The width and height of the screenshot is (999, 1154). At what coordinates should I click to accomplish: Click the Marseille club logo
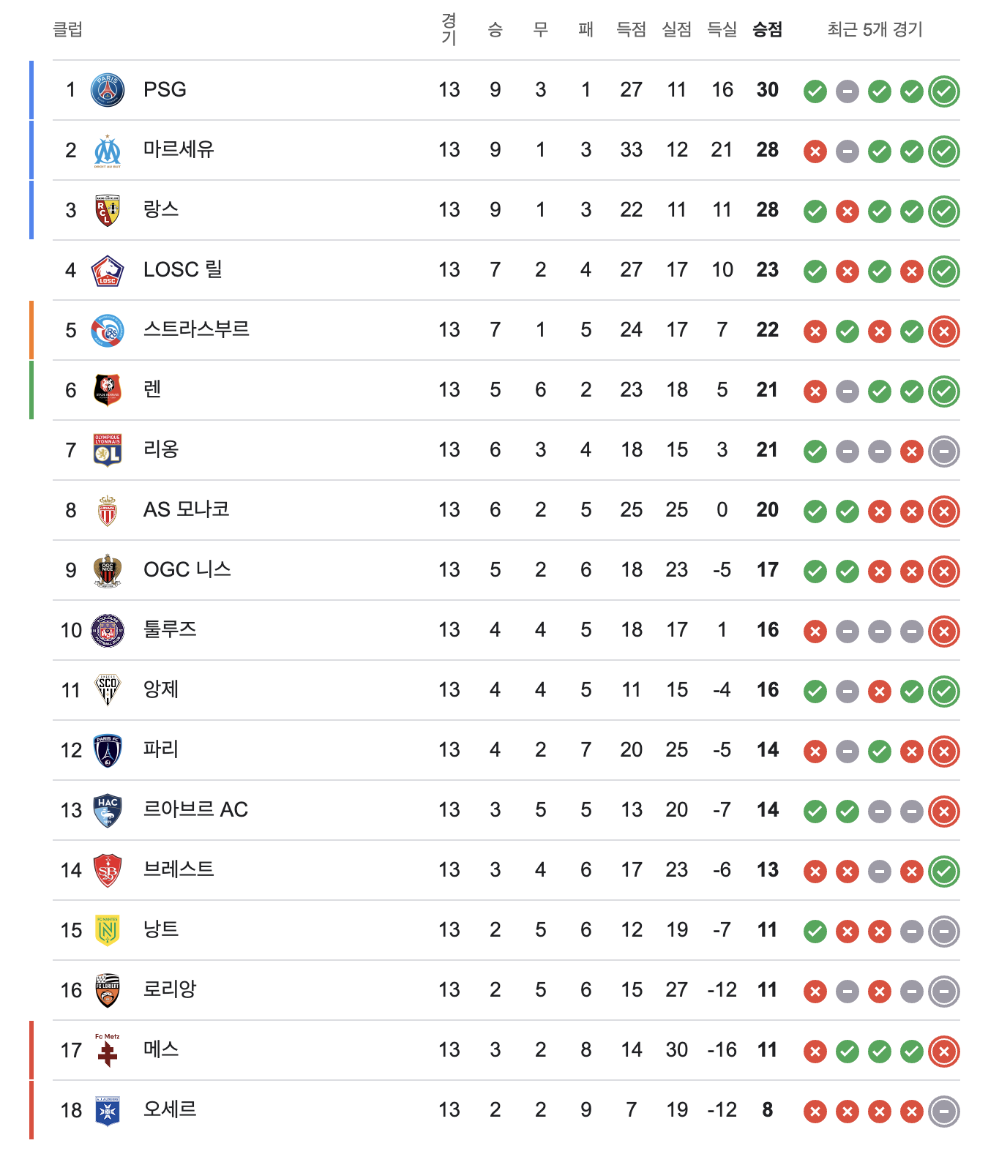click(108, 151)
